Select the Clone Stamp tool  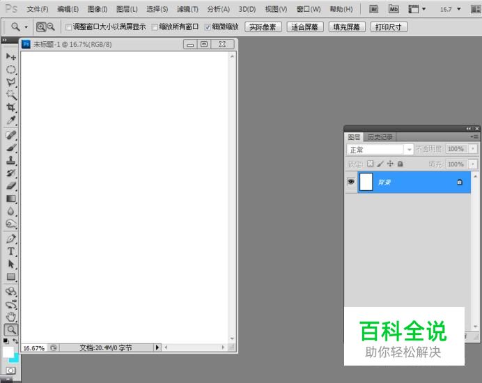[10, 160]
